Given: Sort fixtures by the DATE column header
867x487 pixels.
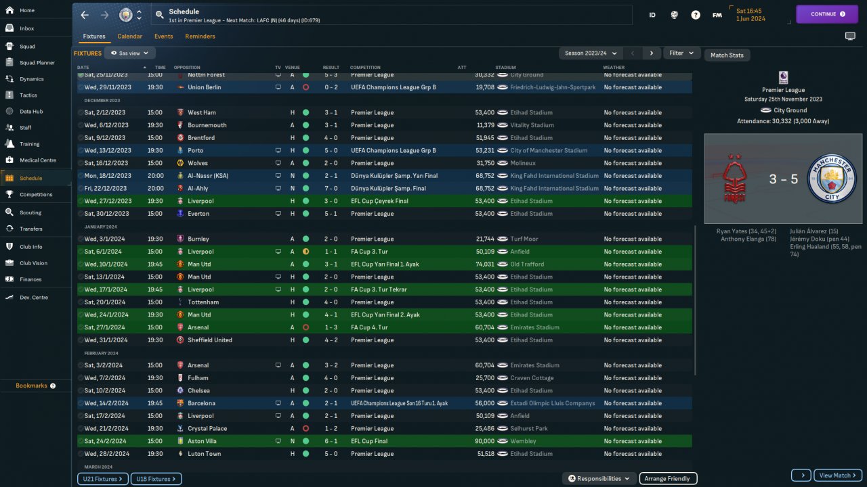Looking at the screenshot, I should (83, 68).
